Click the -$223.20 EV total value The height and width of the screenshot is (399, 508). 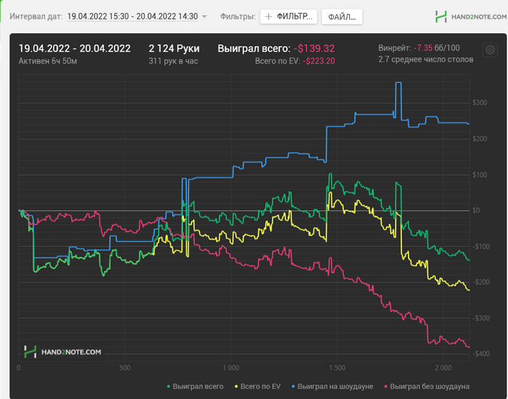pyautogui.click(x=319, y=61)
